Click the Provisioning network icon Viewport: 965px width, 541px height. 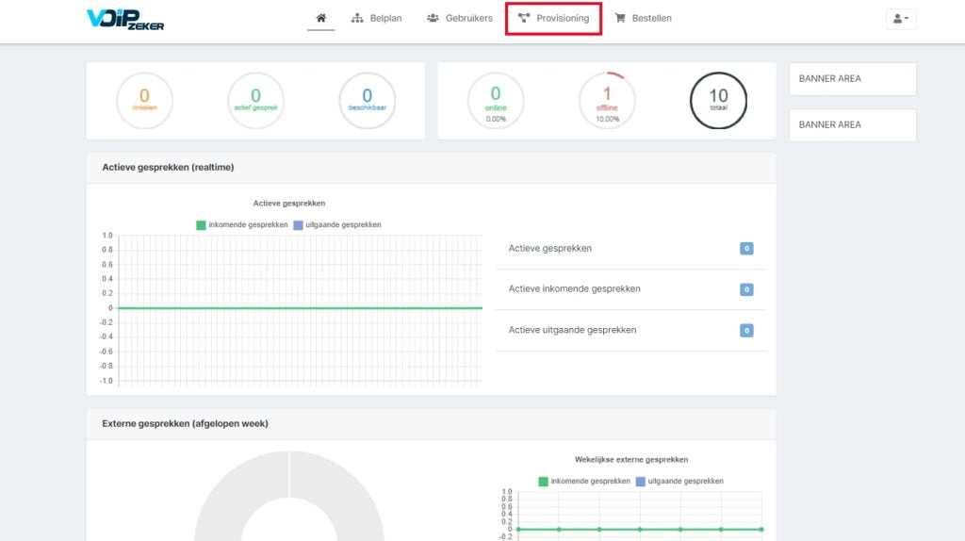[523, 18]
